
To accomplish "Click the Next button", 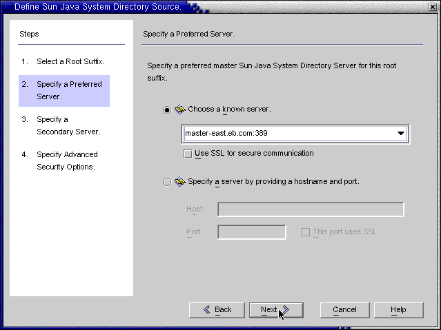I will click(x=276, y=310).
